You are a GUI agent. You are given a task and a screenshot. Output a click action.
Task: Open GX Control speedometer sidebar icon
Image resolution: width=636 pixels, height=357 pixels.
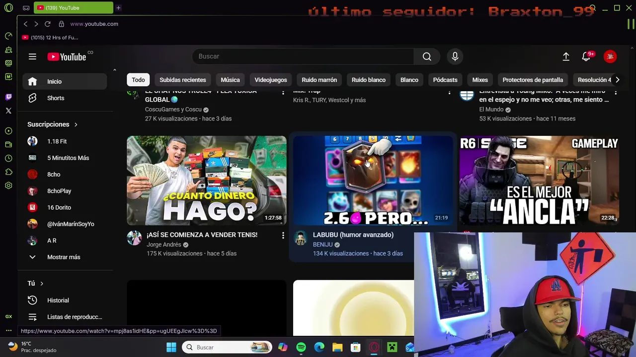(x=8, y=36)
